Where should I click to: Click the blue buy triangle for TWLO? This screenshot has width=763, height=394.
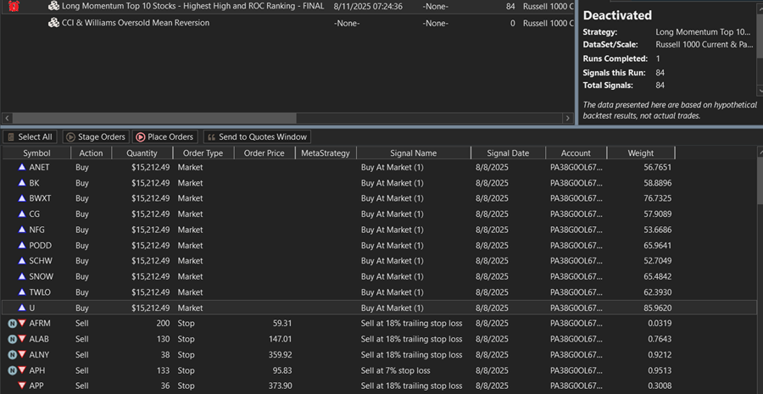21,291
